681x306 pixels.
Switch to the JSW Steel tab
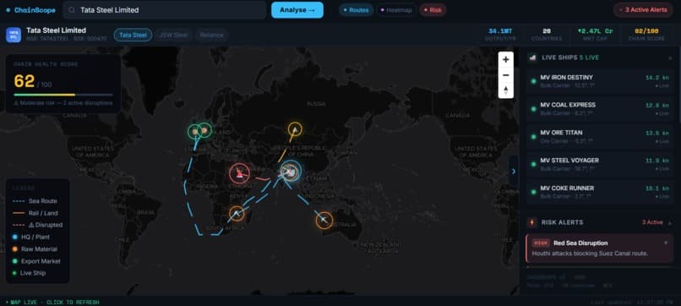[174, 35]
